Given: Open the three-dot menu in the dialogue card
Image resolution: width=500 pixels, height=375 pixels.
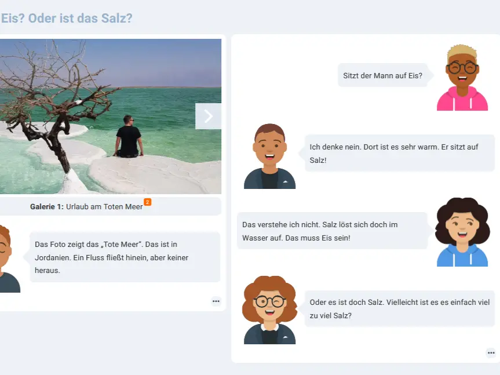Looking at the screenshot, I should (491, 352).
